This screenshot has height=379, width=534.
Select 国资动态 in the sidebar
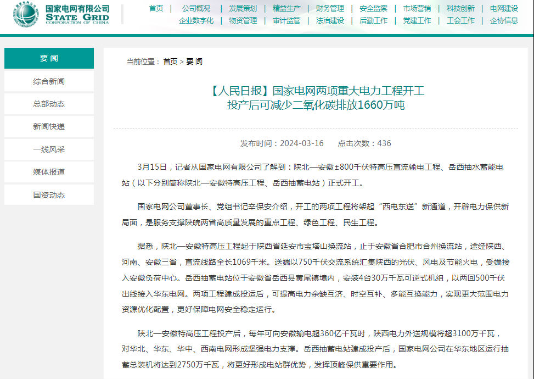tap(49, 194)
